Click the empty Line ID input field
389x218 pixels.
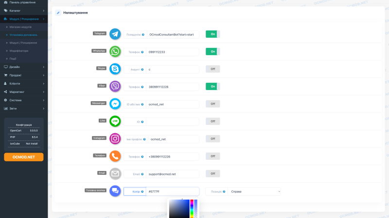(x=173, y=122)
